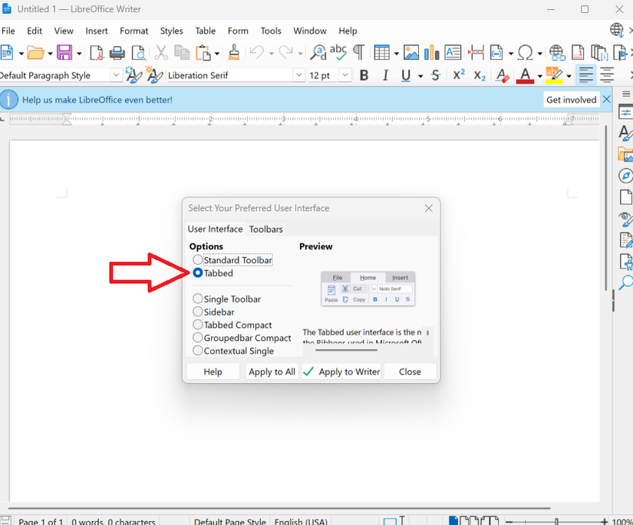Click the Apply to All button
The width and height of the screenshot is (633, 525).
click(x=272, y=371)
